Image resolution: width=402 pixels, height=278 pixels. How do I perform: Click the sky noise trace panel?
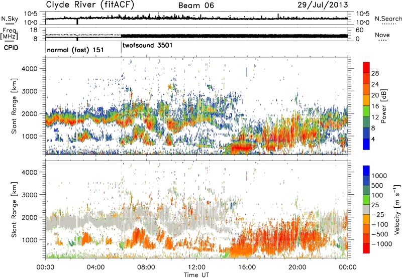pyautogui.click(x=196, y=18)
